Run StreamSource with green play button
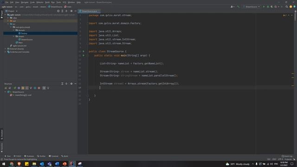Screen dimensions: 297x167 (x=264, y=6)
